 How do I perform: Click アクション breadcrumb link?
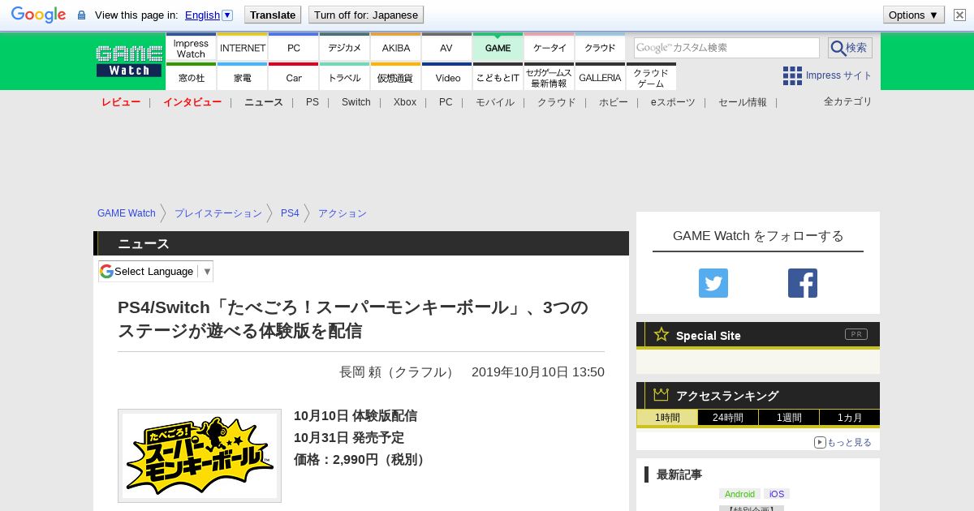tap(343, 213)
